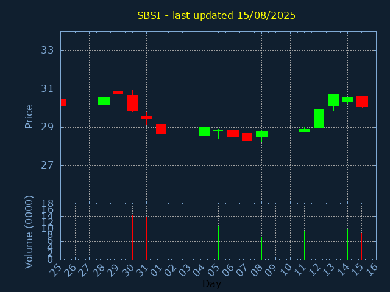Click the red volume bar for day 01

click(x=161, y=235)
